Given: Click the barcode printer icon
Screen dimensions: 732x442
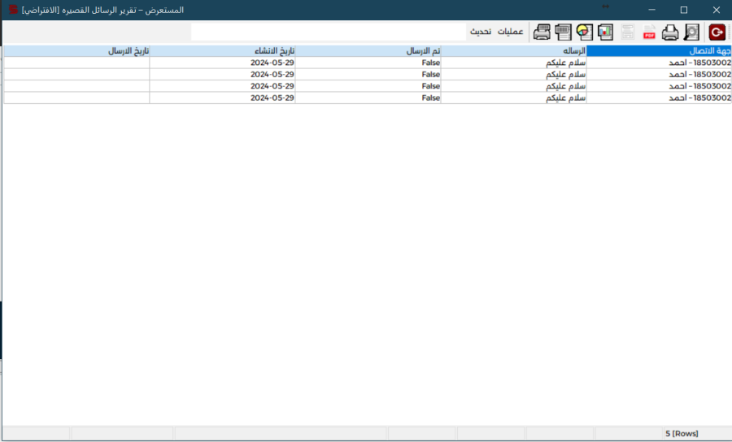Looking at the screenshot, I should pos(542,32).
